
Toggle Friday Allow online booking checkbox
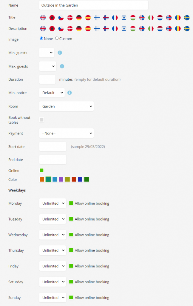click(71, 266)
